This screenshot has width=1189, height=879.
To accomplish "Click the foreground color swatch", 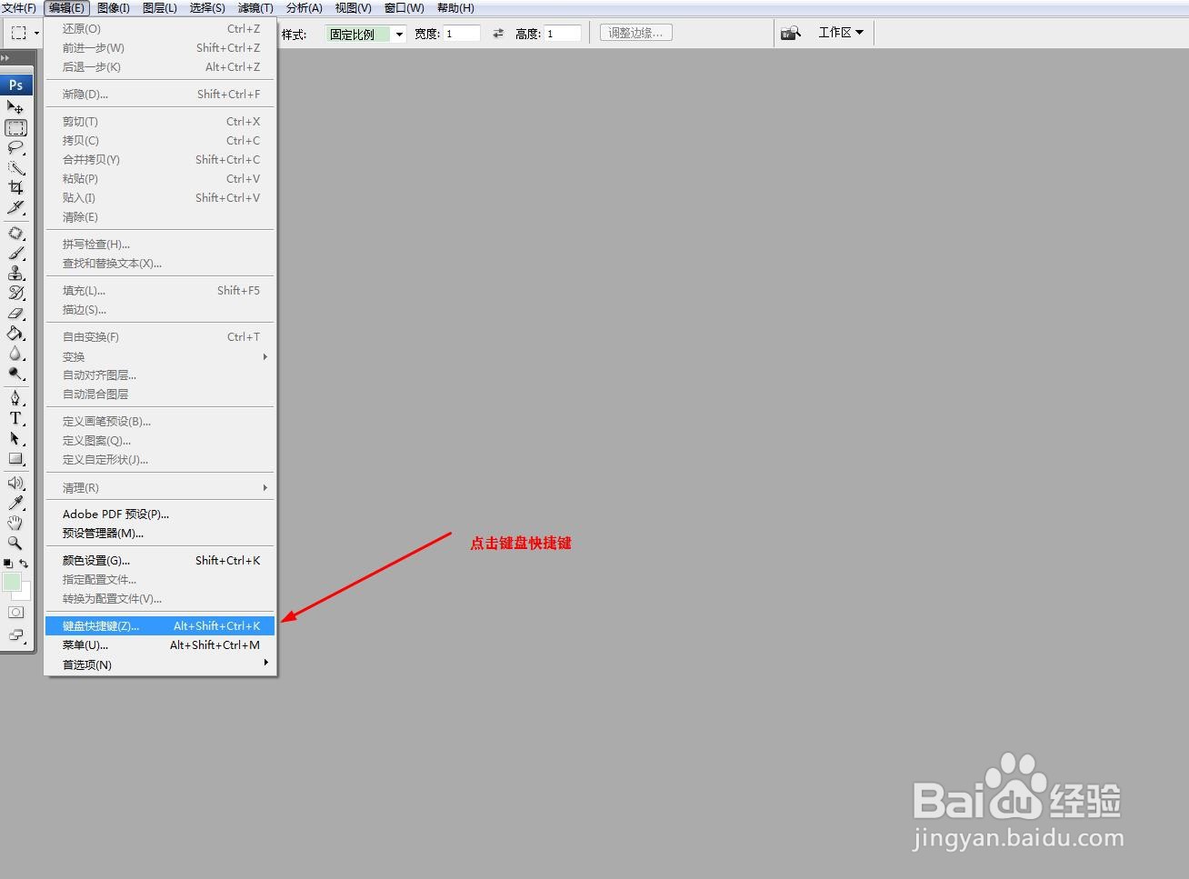I will (x=12, y=582).
